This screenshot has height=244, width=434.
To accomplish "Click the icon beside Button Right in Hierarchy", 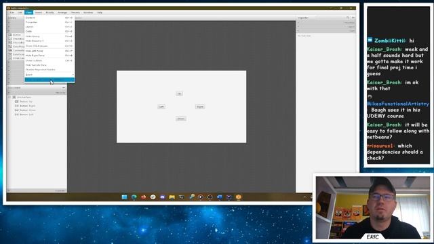I will pos(16,106).
